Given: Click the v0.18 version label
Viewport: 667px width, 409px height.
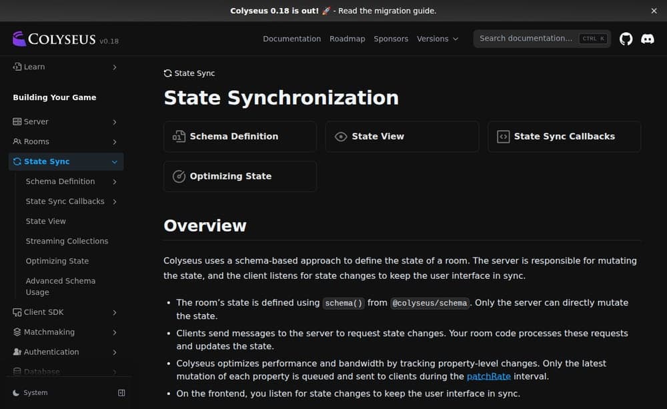Looking at the screenshot, I should point(109,41).
